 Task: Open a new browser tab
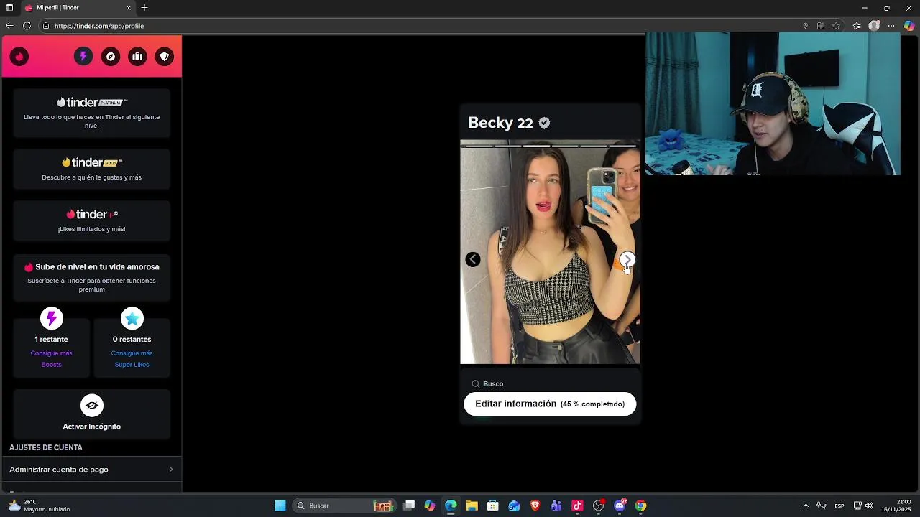144,8
